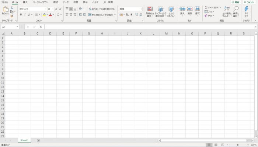Adjust the zoom slider handle
Viewport: 258px width, 147px height.
[238, 145]
